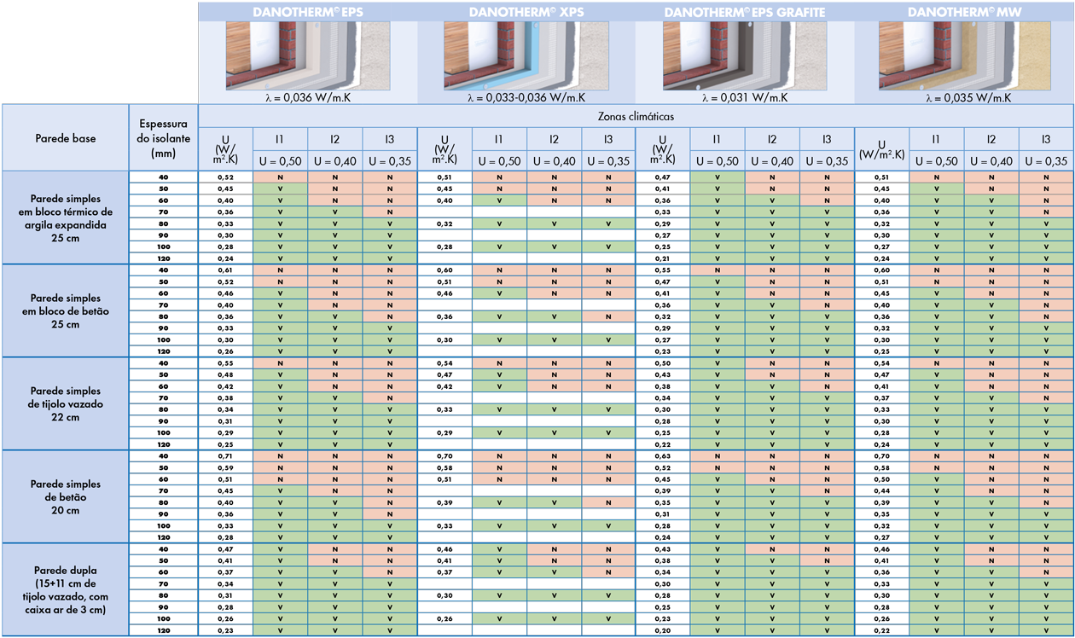Click the 'Espessura do isolante (mm)' header

coord(163,138)
